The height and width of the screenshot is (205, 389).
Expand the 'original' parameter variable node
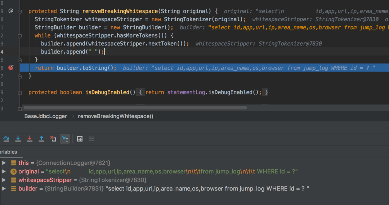coord(4,171)
